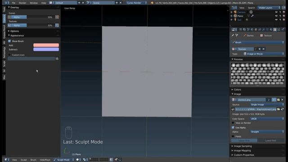Viewport: 288px width, 162px height.
Task: Click the Camera object icon in outliner
Action: click(x=235, y=12)
